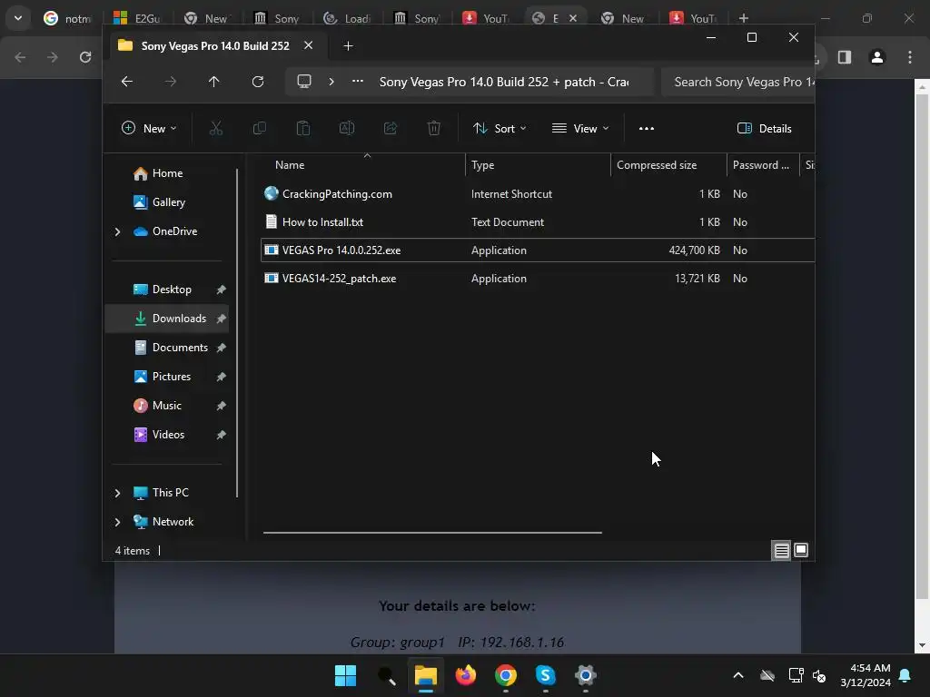
Task: Switch to details list view icon
Action: [782, 551]
